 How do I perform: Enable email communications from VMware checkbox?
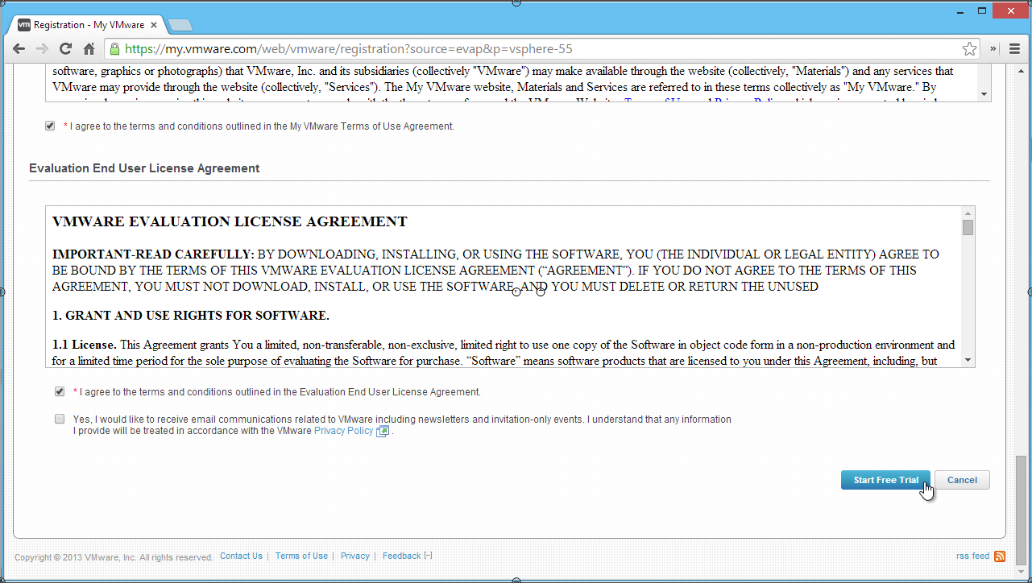[x=60, y=419]
